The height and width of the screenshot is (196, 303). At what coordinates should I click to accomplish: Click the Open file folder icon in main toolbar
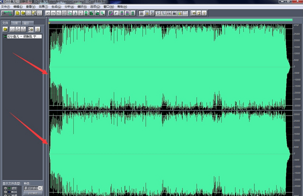point(23,13)
